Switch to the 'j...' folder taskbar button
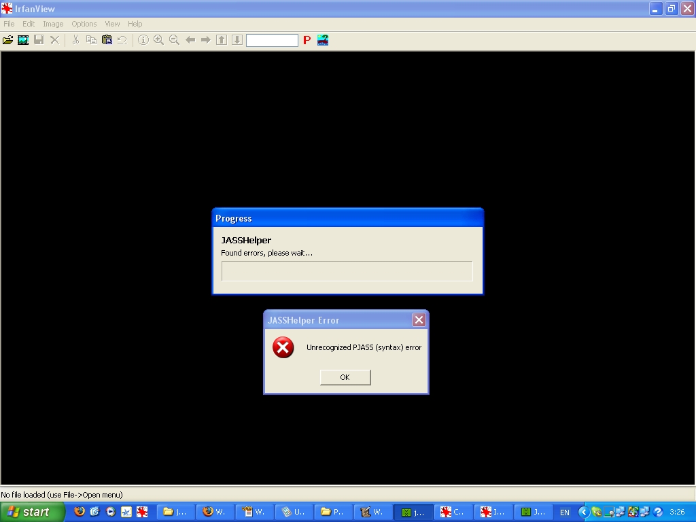Viewport: 696px width, 522px height. (x=176, y=512)
